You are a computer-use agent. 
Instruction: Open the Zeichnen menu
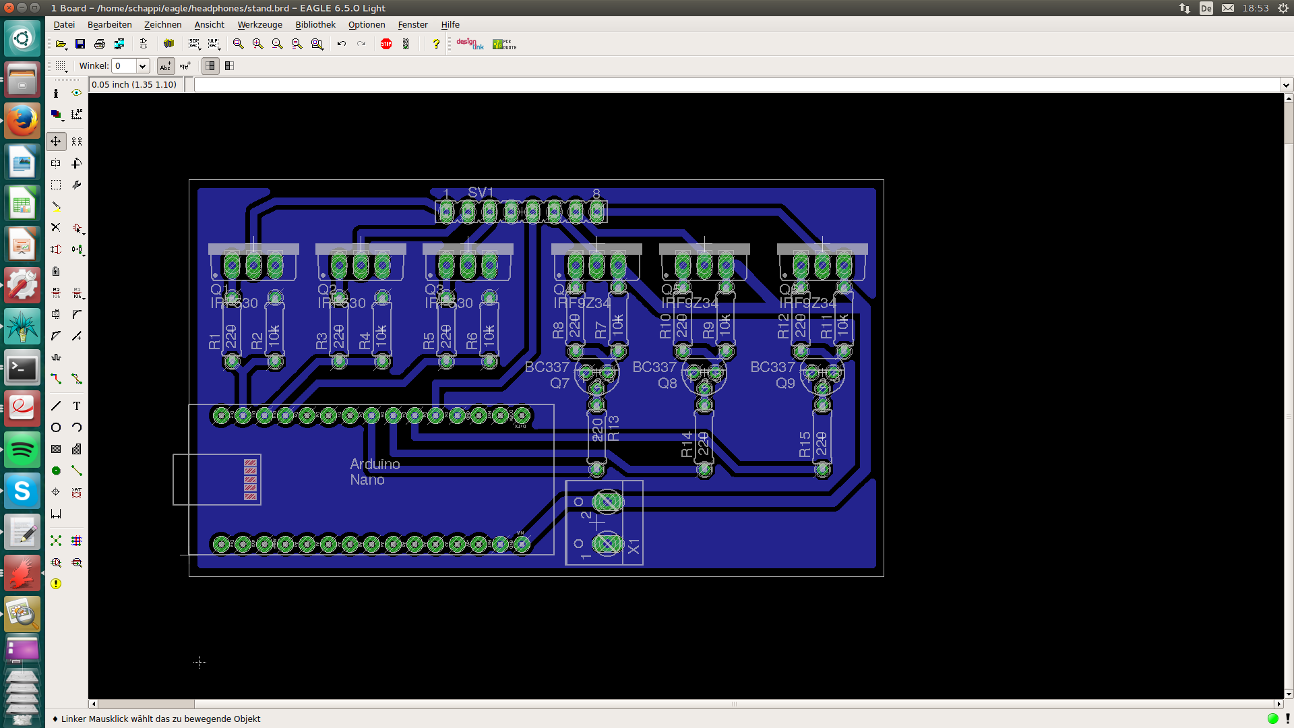coord(162,25)
